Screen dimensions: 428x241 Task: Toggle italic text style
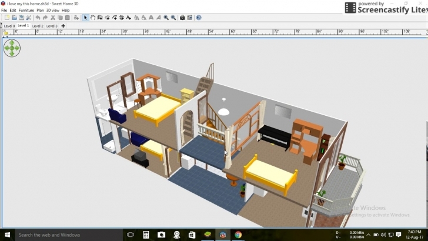[158, 18]
